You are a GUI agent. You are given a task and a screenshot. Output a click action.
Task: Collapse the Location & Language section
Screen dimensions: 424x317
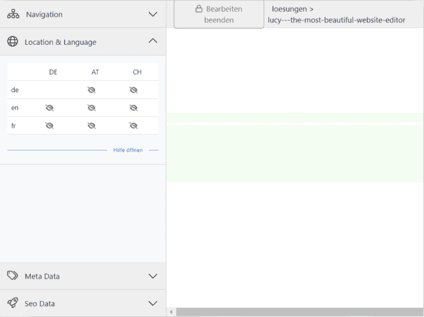click(153, 41)
